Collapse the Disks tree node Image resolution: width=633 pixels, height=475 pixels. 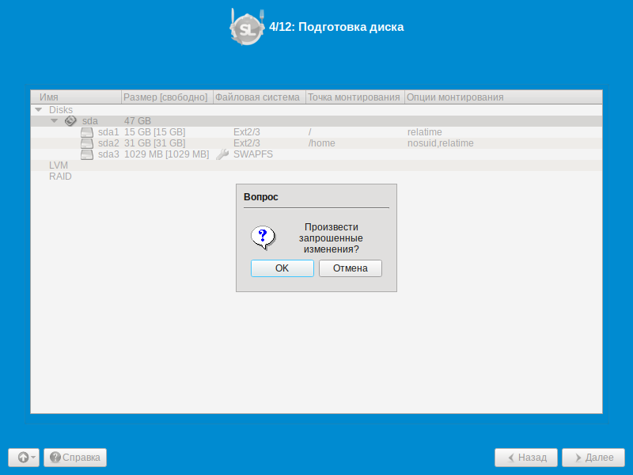tap(39, 110)
